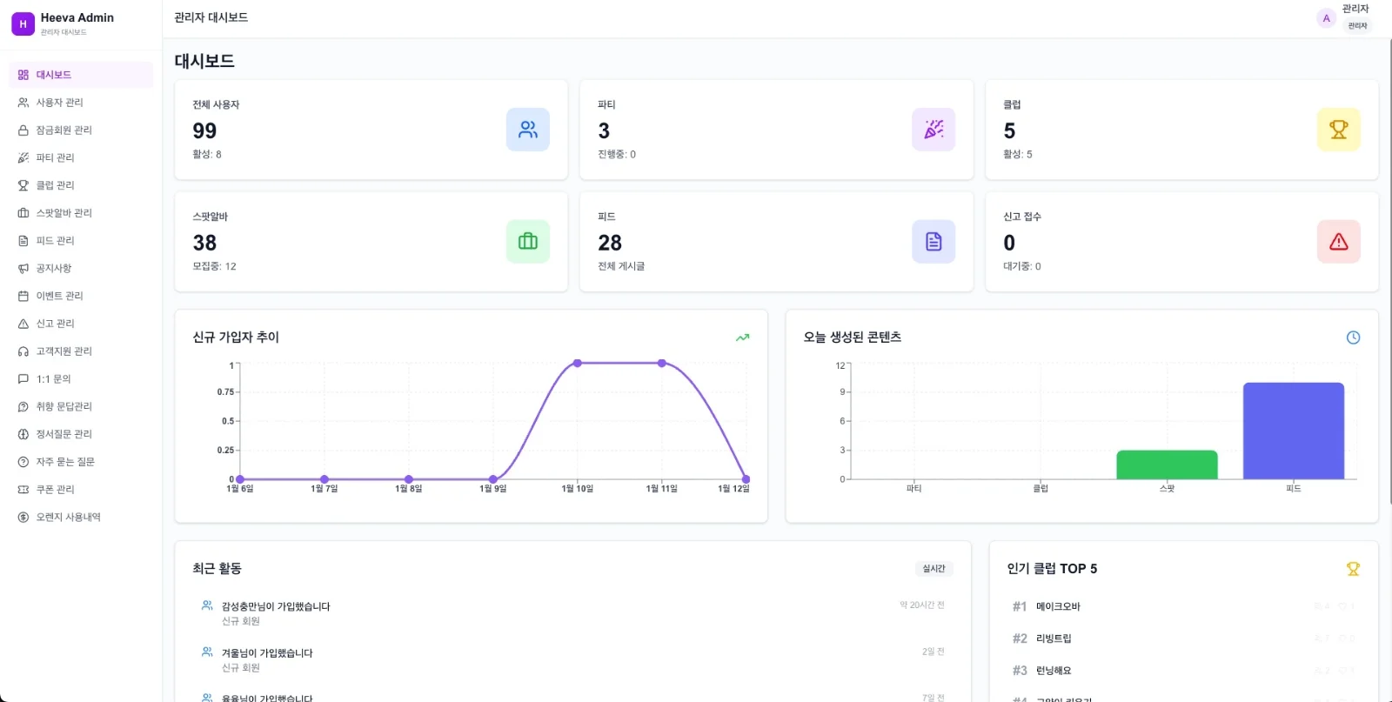Click the purple party icon on 파티 card

tap(934, 130)
